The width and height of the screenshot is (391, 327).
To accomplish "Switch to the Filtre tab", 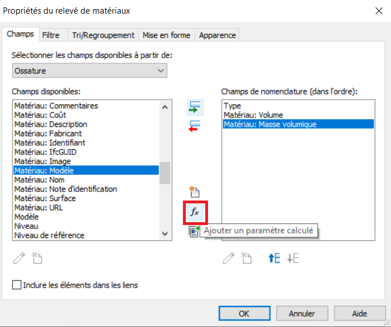I will coord(51,35).
